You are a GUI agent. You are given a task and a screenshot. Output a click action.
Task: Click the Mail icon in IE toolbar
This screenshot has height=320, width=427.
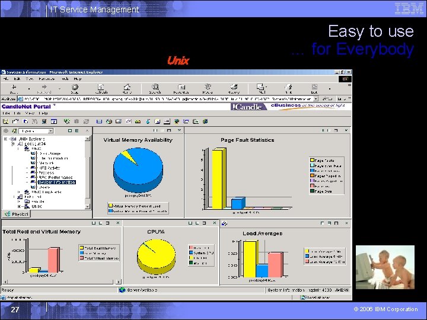260,88
